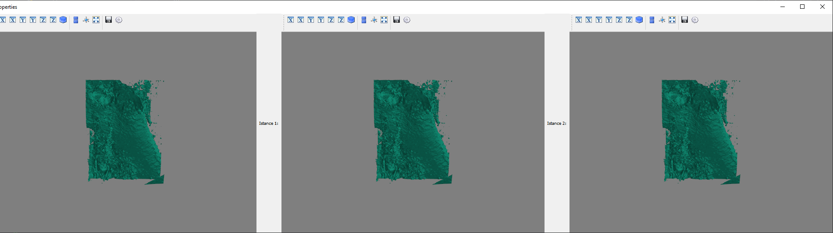This screenshot has height=233, width=833.
Task: Click the second Z view icon in the Istance 1 toolbar
Action: click(341, 20)
